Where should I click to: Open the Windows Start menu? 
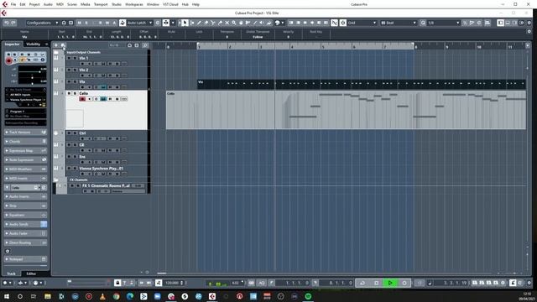(6, 296)
